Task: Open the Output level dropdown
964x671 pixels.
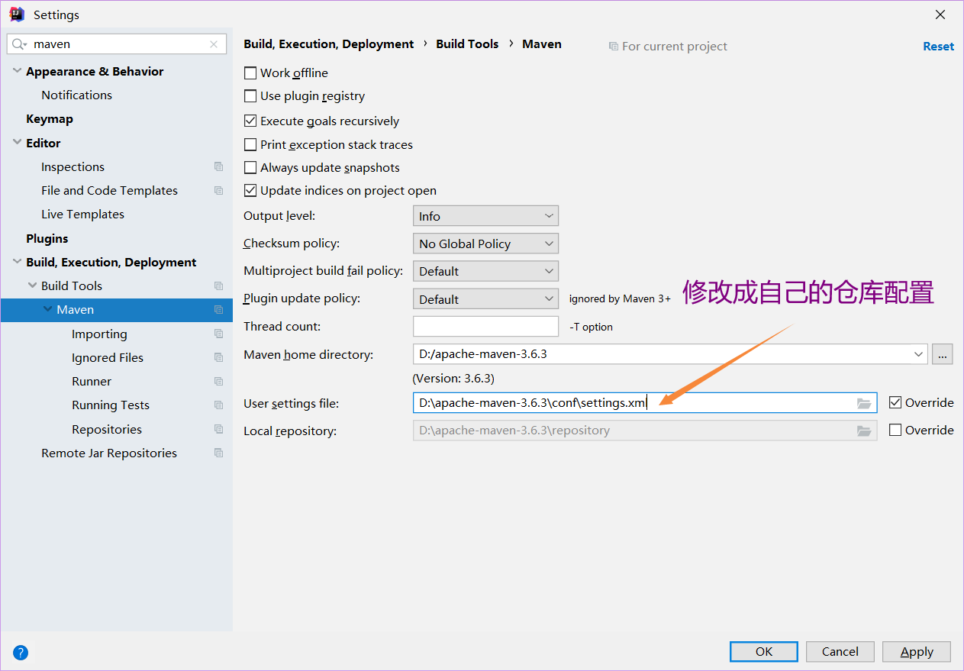Action: pyautogui.click(x=485, y=216)
